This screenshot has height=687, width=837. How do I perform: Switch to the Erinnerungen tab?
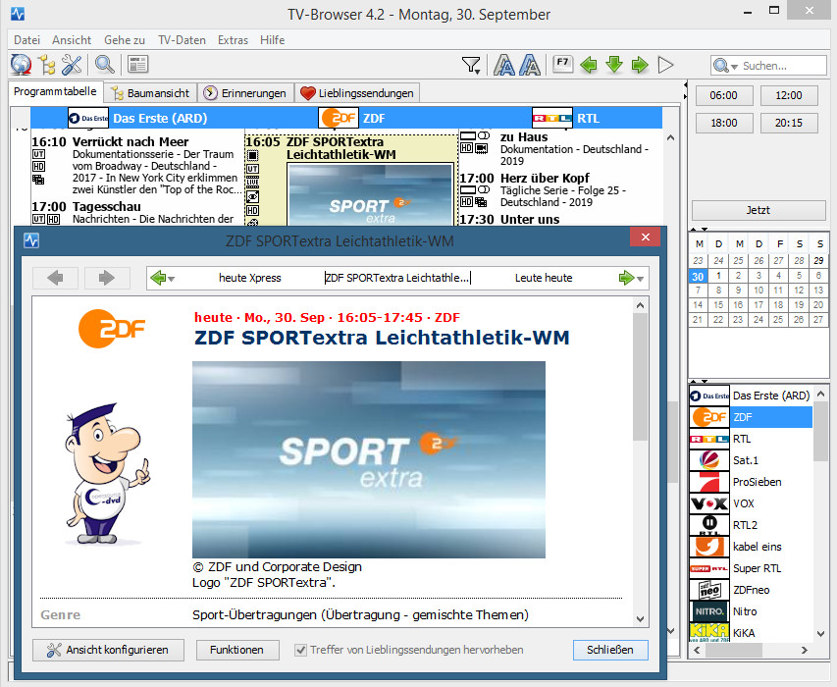tap(246, 93)
